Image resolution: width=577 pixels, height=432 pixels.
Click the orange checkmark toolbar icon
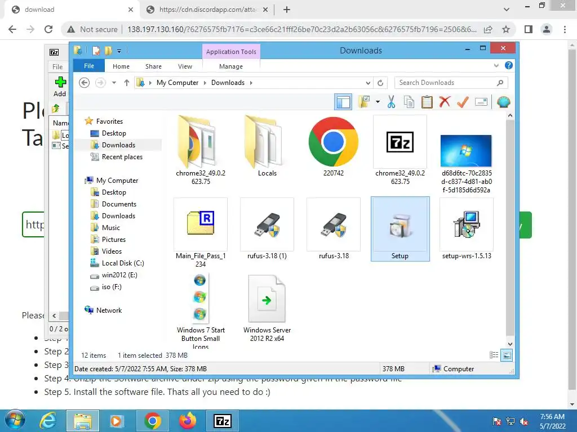(463, 102)
